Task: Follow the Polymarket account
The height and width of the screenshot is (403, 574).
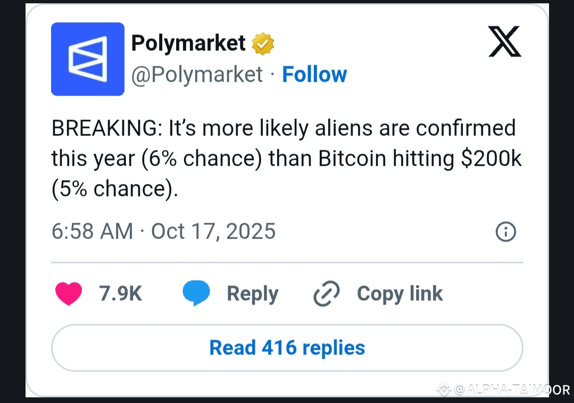Action: (314, 74)
